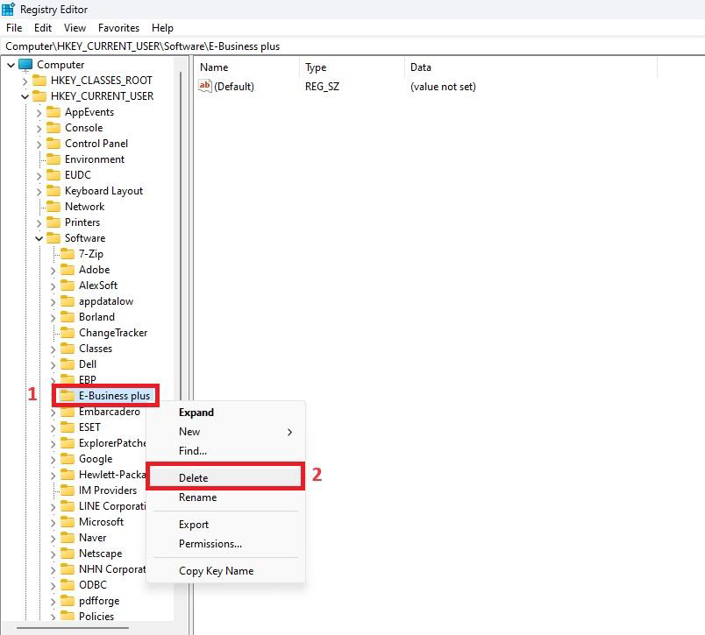Collapse the HKEY_CURRENT_USER hive chevron
The width and height of the screenshot is (705, 635).
[x=25, y=96]
